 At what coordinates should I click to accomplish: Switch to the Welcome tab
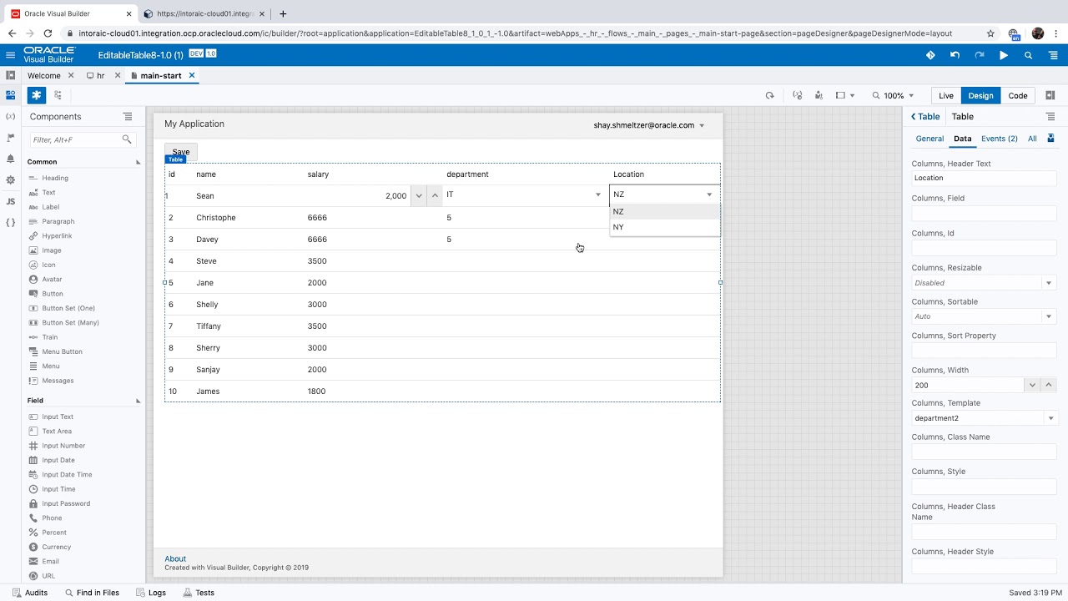point(44,75)
